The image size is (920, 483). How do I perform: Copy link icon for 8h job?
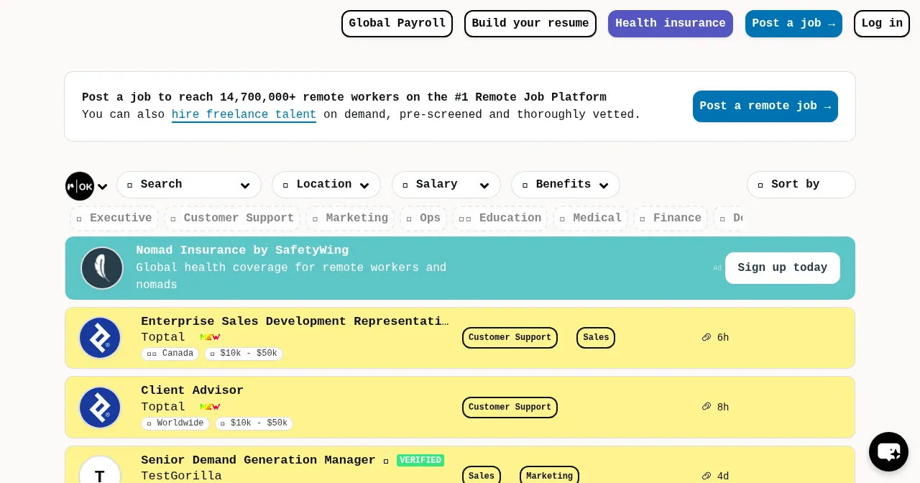[x=707, y=407]
